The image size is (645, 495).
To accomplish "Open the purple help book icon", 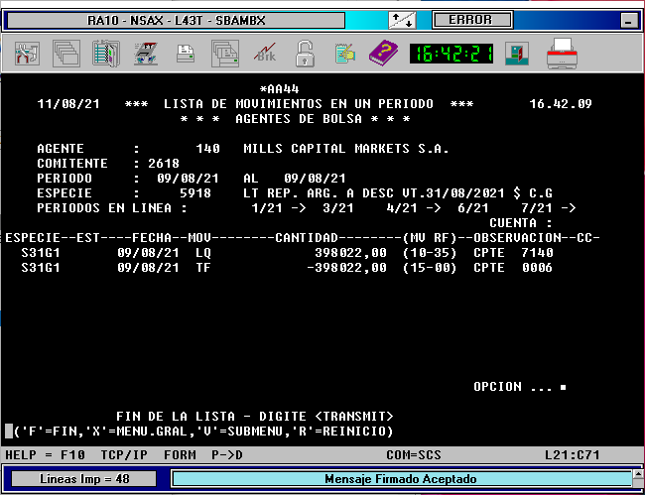I will [383, 53].
